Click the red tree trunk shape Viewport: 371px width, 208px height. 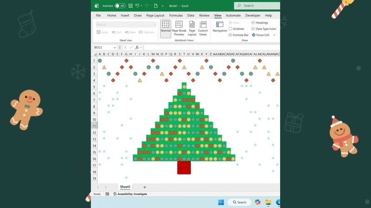(184, 168)
